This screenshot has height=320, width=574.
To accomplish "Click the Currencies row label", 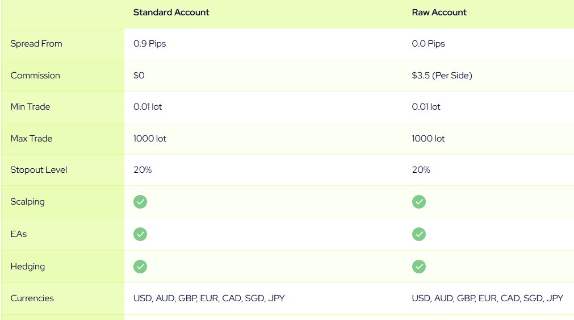I will 32,298.
